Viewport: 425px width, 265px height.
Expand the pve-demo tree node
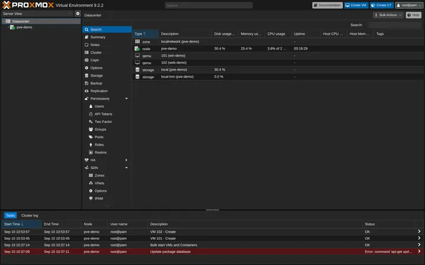point(8,27)
